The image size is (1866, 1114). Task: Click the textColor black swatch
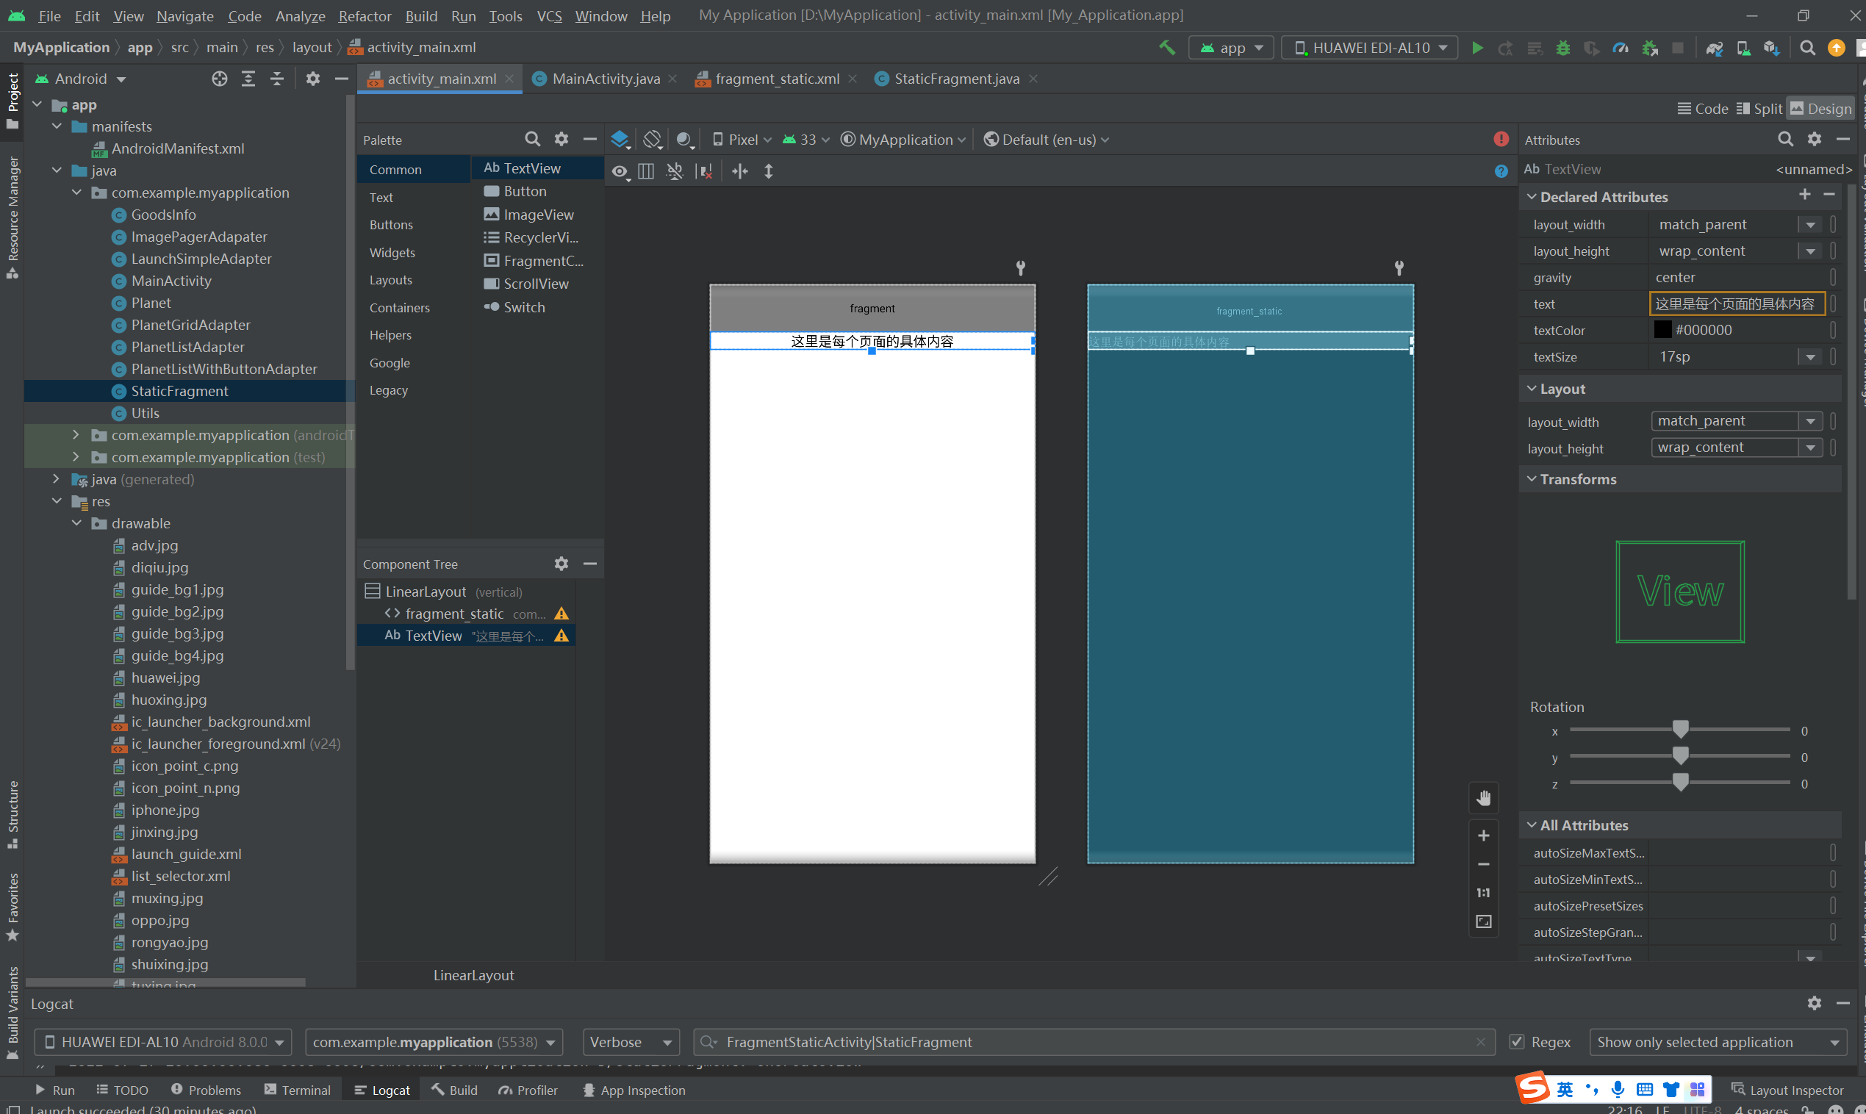pyautogui.click(x=1662, y=330)
